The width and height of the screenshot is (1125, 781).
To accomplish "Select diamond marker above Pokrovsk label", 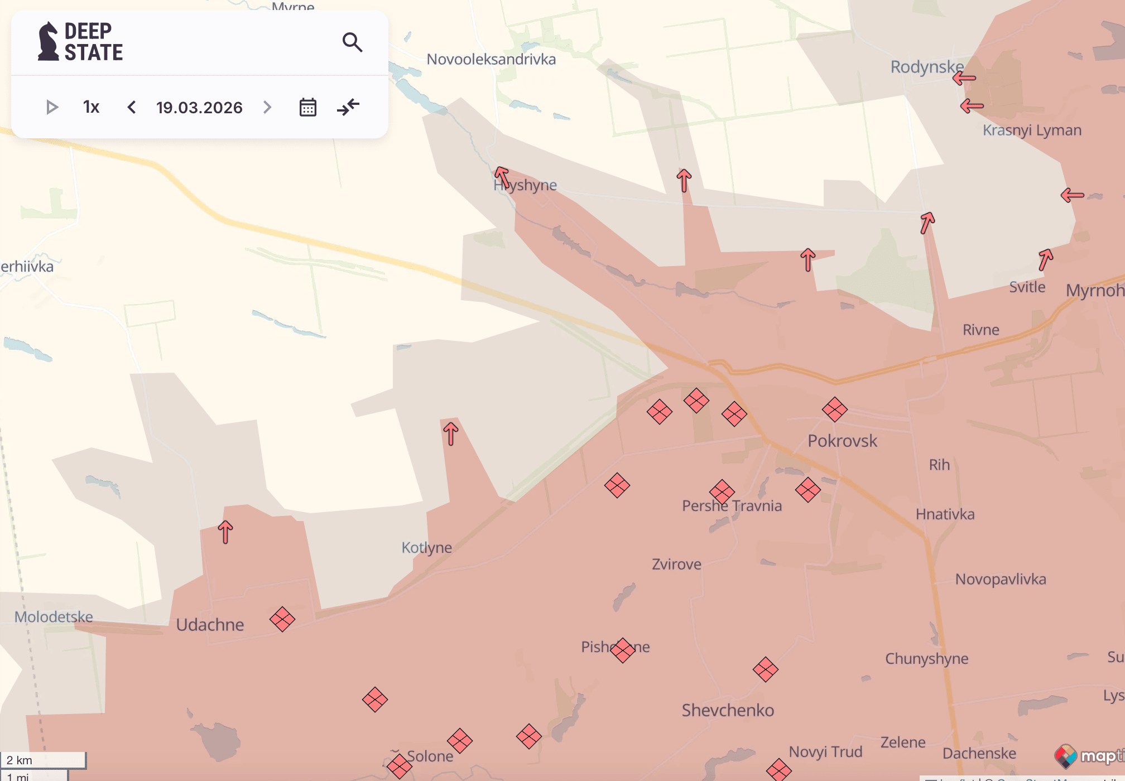I will coord(834,409).
